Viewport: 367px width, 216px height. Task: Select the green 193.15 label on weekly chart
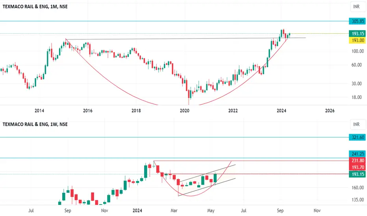(x=358, y=174)
